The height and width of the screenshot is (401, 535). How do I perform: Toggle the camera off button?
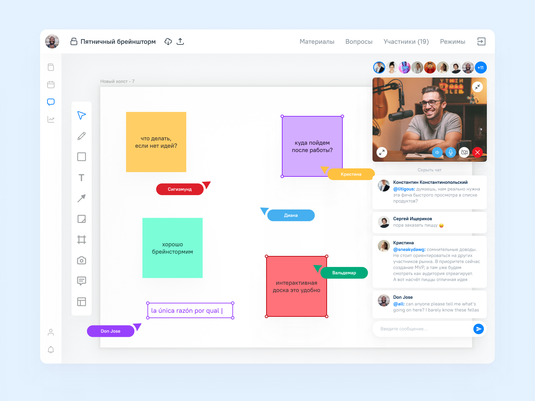click(464, 152)
